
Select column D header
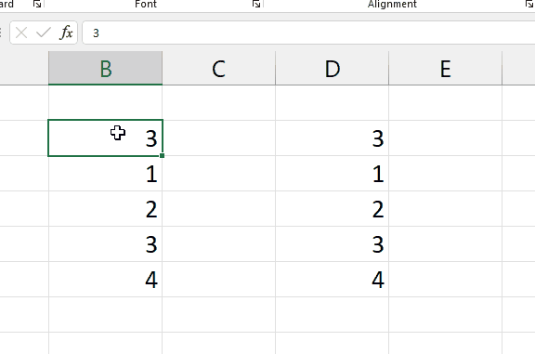332,68
